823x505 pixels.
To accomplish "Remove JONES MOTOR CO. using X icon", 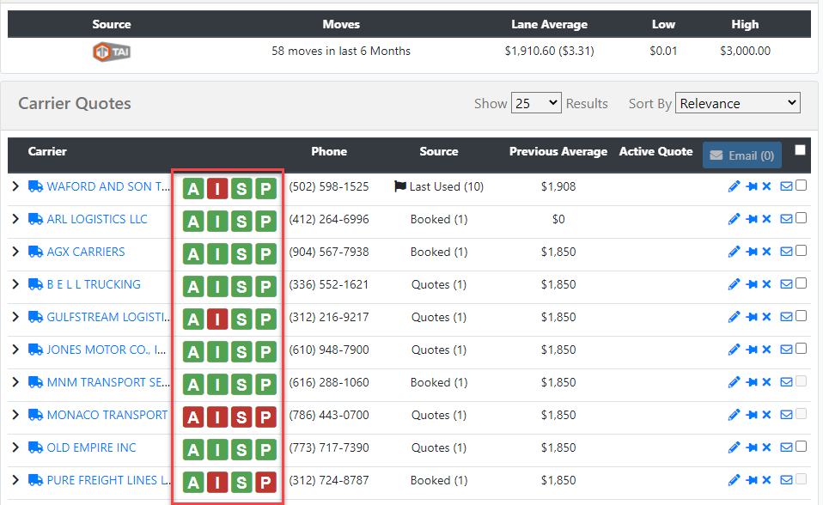I will (x=766, y=350).
